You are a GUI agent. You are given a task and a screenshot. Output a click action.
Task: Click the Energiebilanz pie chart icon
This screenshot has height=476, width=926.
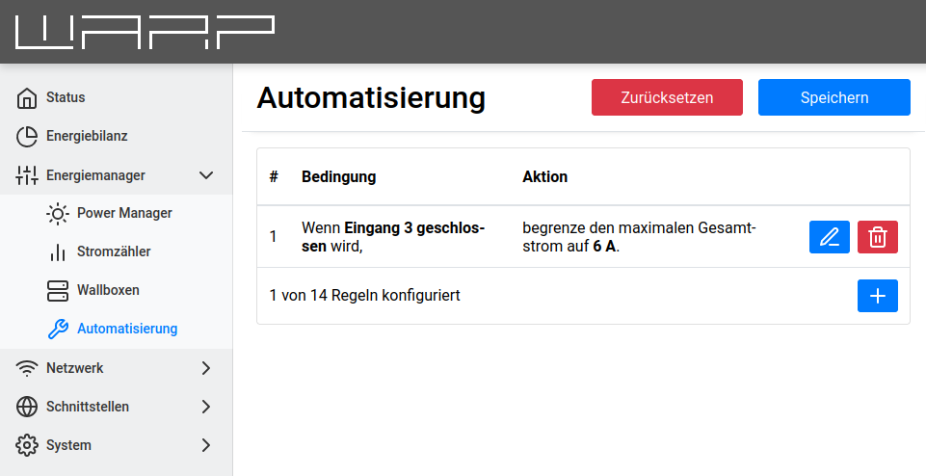28,137
